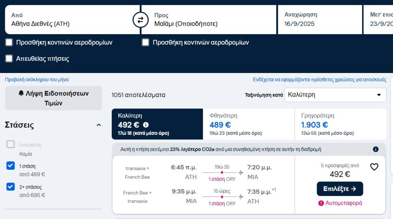Switch to the Φθηνότερη tab
The width and height of the screenshot is (393, 219).
[x=249, y=124]
